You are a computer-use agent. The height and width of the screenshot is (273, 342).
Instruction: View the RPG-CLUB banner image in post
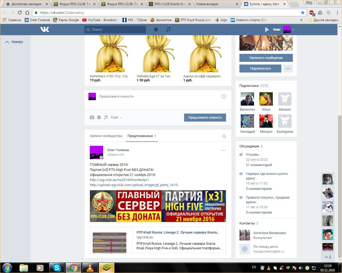pos(158,206)
